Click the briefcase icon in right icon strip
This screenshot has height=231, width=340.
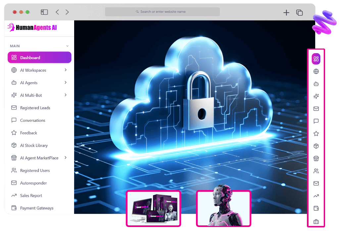point(316,221)
